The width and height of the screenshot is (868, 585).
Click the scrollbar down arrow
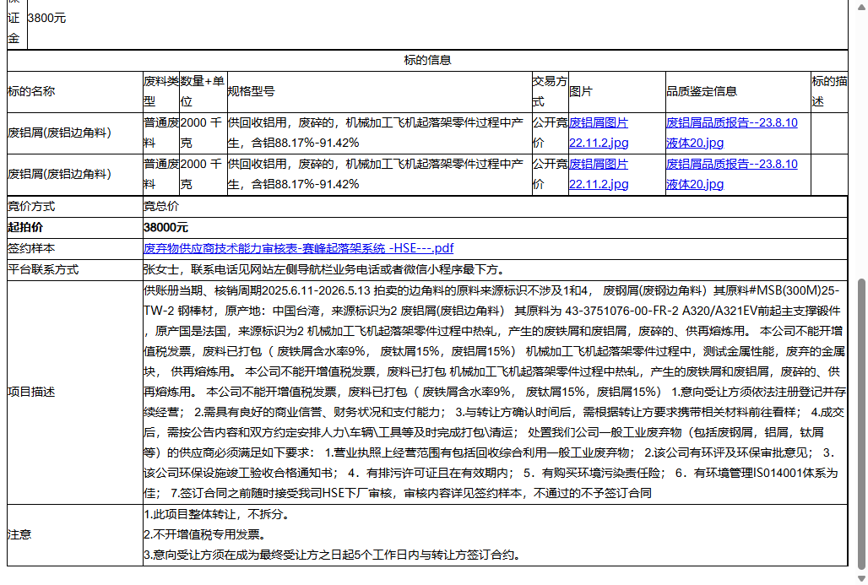point(861,577)
